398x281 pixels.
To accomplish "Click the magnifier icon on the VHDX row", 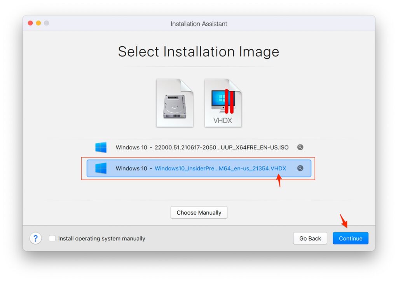I will coord(300,168).
